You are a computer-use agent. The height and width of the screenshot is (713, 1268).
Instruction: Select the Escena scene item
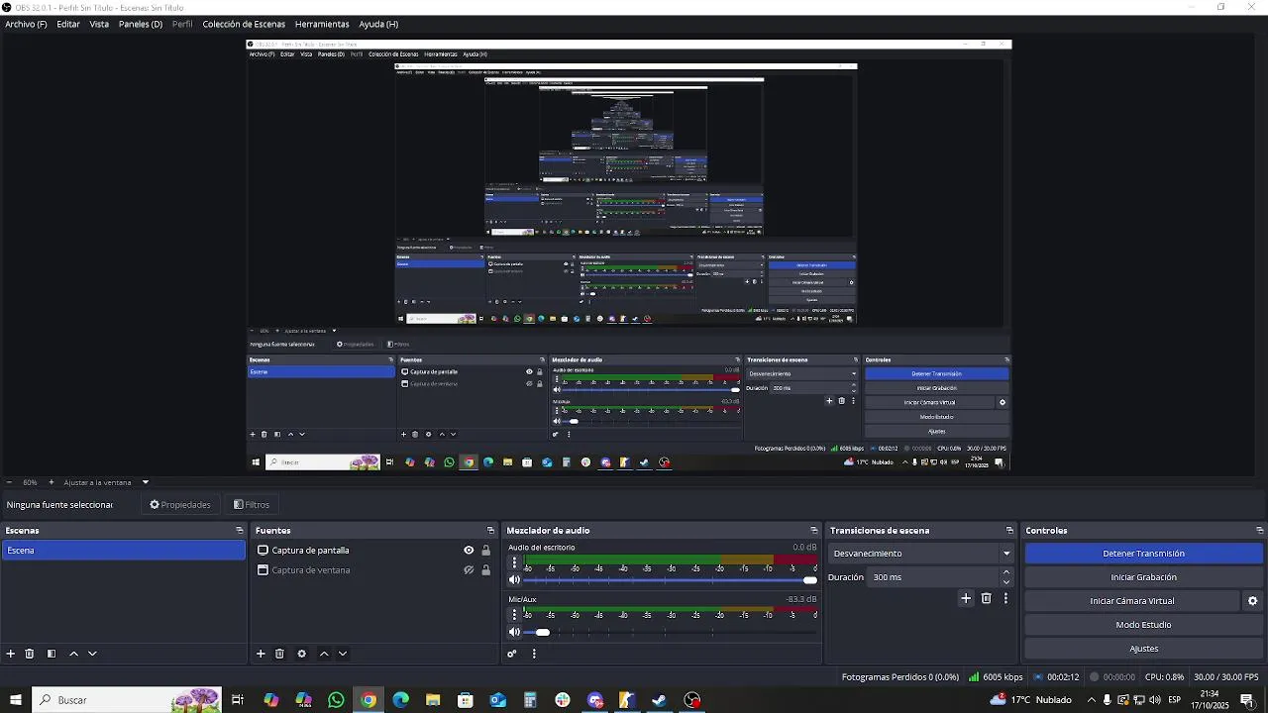click(123, 551)
